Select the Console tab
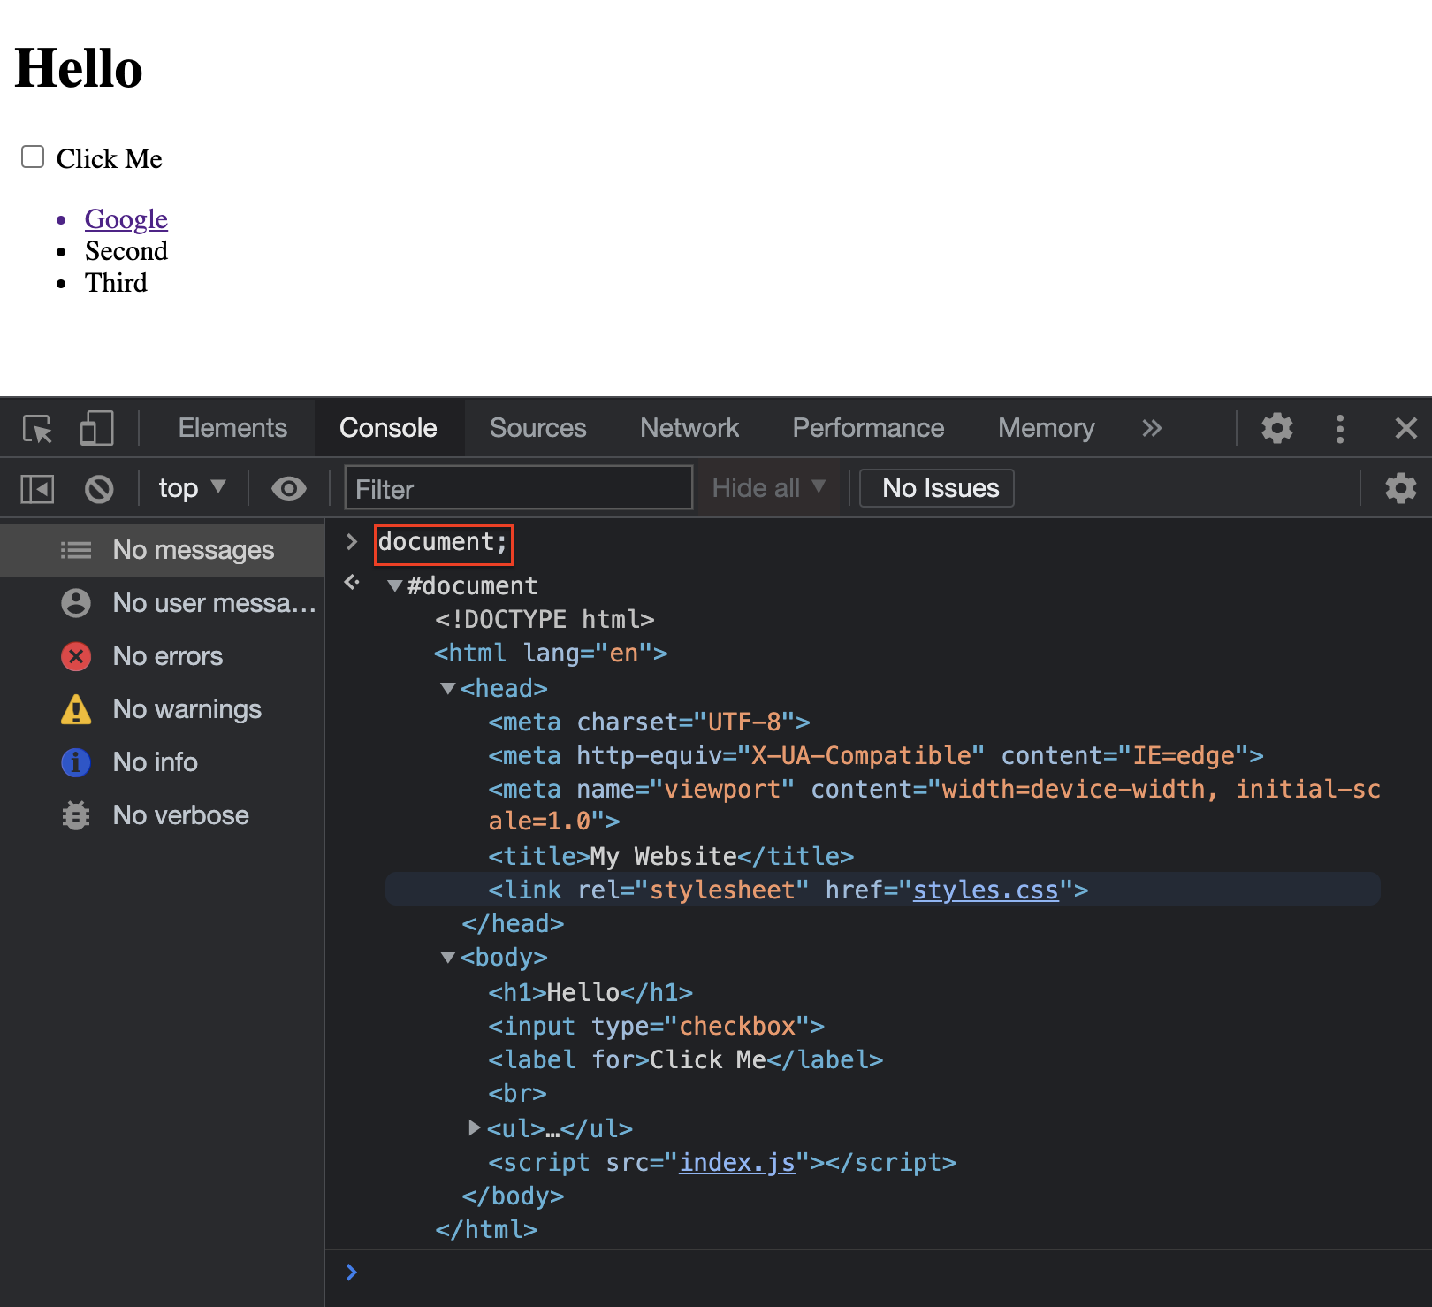The height and width of the screenshot is (1307, 1432). pyautogui.click(x=388, y=428)
